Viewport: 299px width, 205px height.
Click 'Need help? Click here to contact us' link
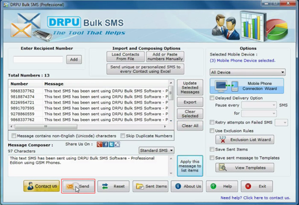coord(255,198)
